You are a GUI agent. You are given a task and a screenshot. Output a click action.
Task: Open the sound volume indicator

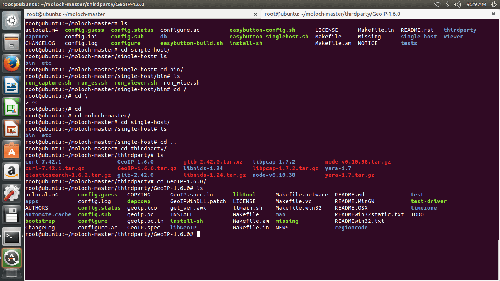457,4
